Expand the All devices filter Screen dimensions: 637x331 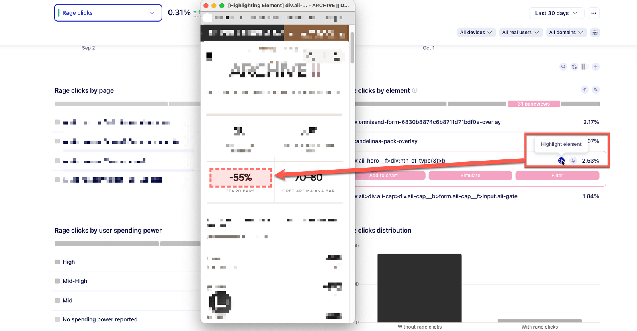[x=476, y=33]
